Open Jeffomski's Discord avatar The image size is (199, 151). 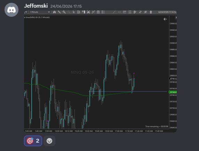coord(11,10)
